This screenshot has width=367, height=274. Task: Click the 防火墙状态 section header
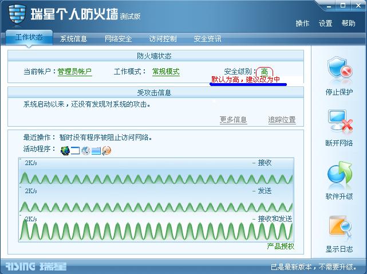point(156,56)
